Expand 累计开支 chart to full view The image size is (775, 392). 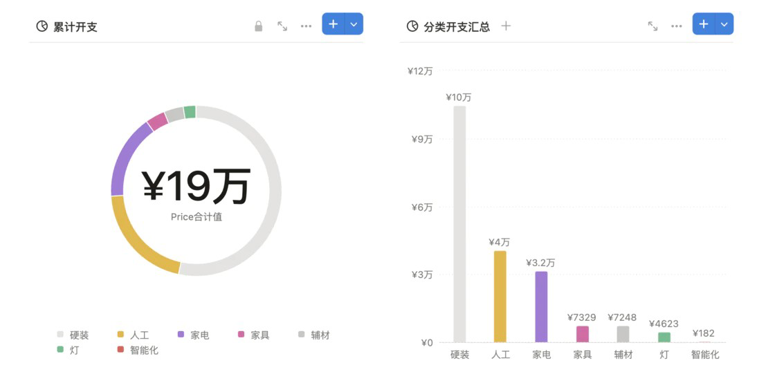coord(282,26)
